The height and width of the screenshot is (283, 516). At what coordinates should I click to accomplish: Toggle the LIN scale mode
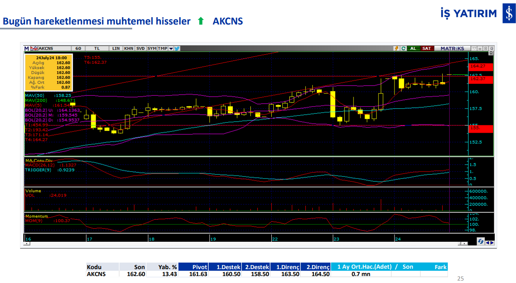click(x=116, y=48)
